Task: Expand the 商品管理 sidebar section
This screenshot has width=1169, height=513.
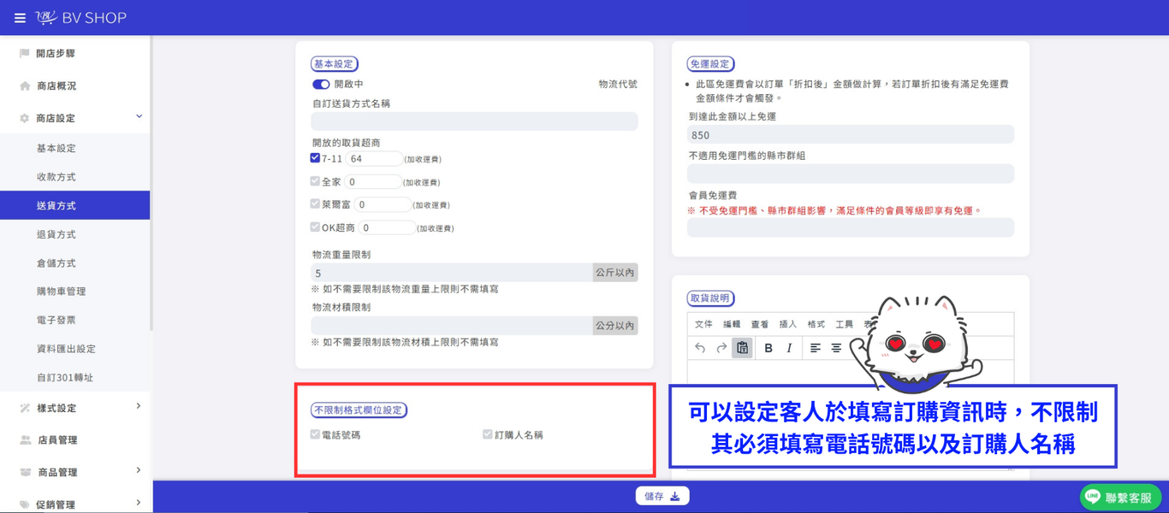Action: [139, 471]
